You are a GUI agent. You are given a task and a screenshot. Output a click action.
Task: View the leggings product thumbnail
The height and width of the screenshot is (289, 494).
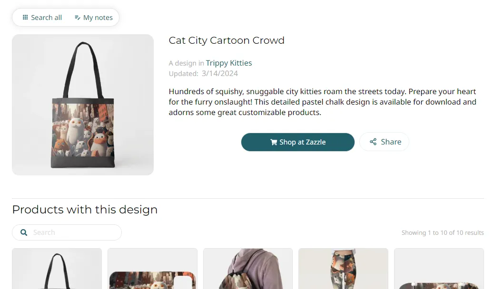343,269
